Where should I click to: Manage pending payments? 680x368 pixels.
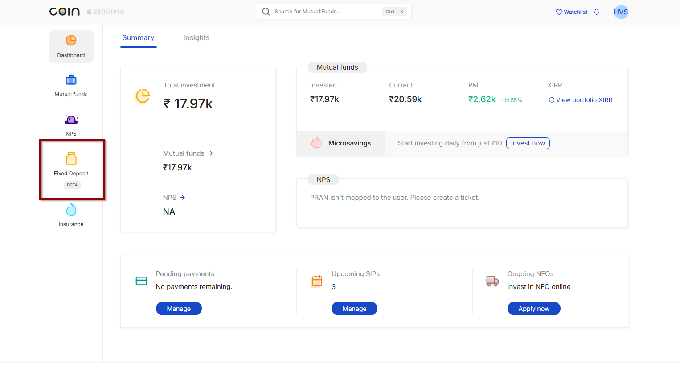[179, 309]
